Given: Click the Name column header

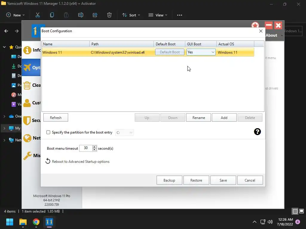Looking at the screenshot, I should [x=65, y=44].
